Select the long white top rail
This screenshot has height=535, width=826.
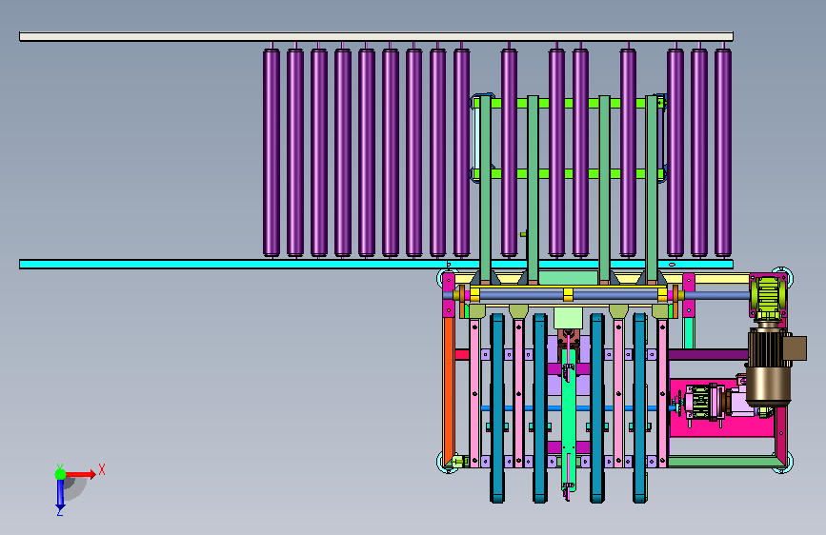(x=376, y=36)
